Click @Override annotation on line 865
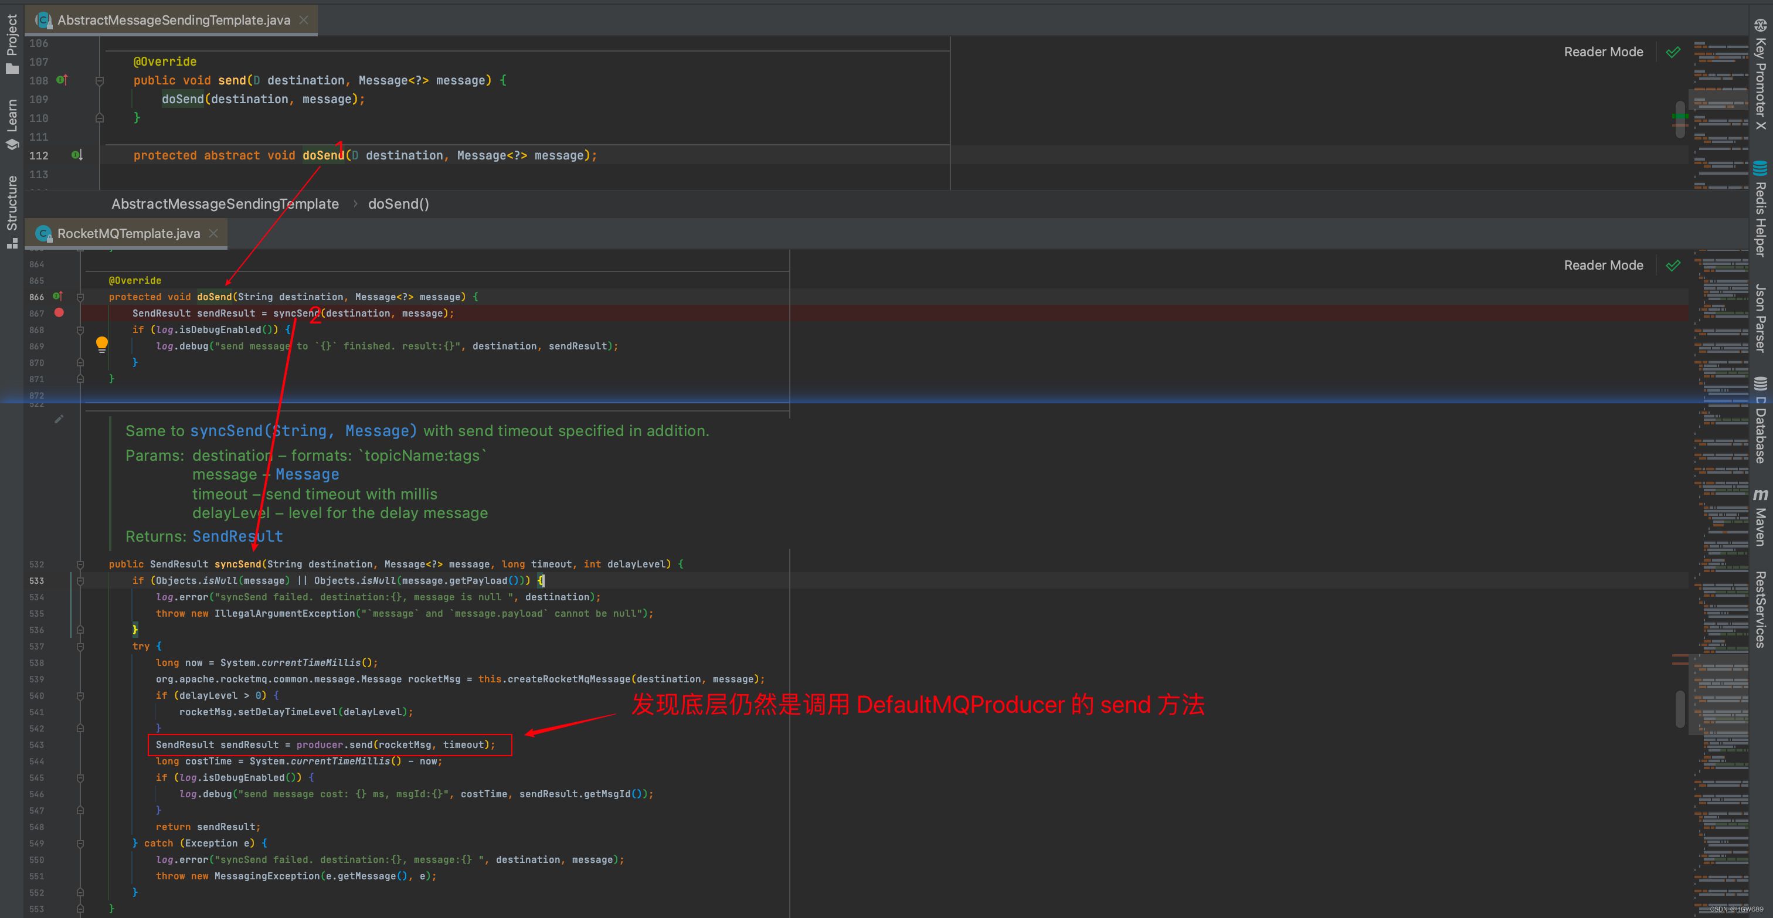The height and width of the screenshot is (918, 1773). point(135,281)
